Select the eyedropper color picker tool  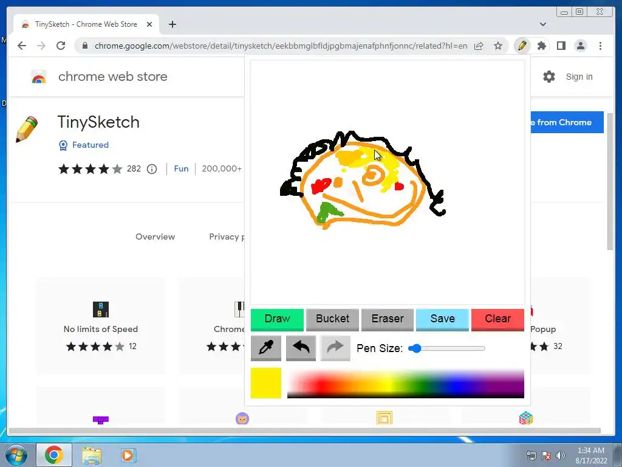pyautogui.click(x=266, y=348)
